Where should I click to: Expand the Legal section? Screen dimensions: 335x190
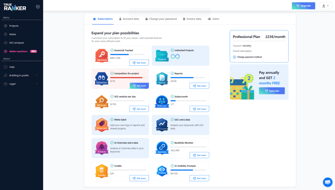(21, 84)
